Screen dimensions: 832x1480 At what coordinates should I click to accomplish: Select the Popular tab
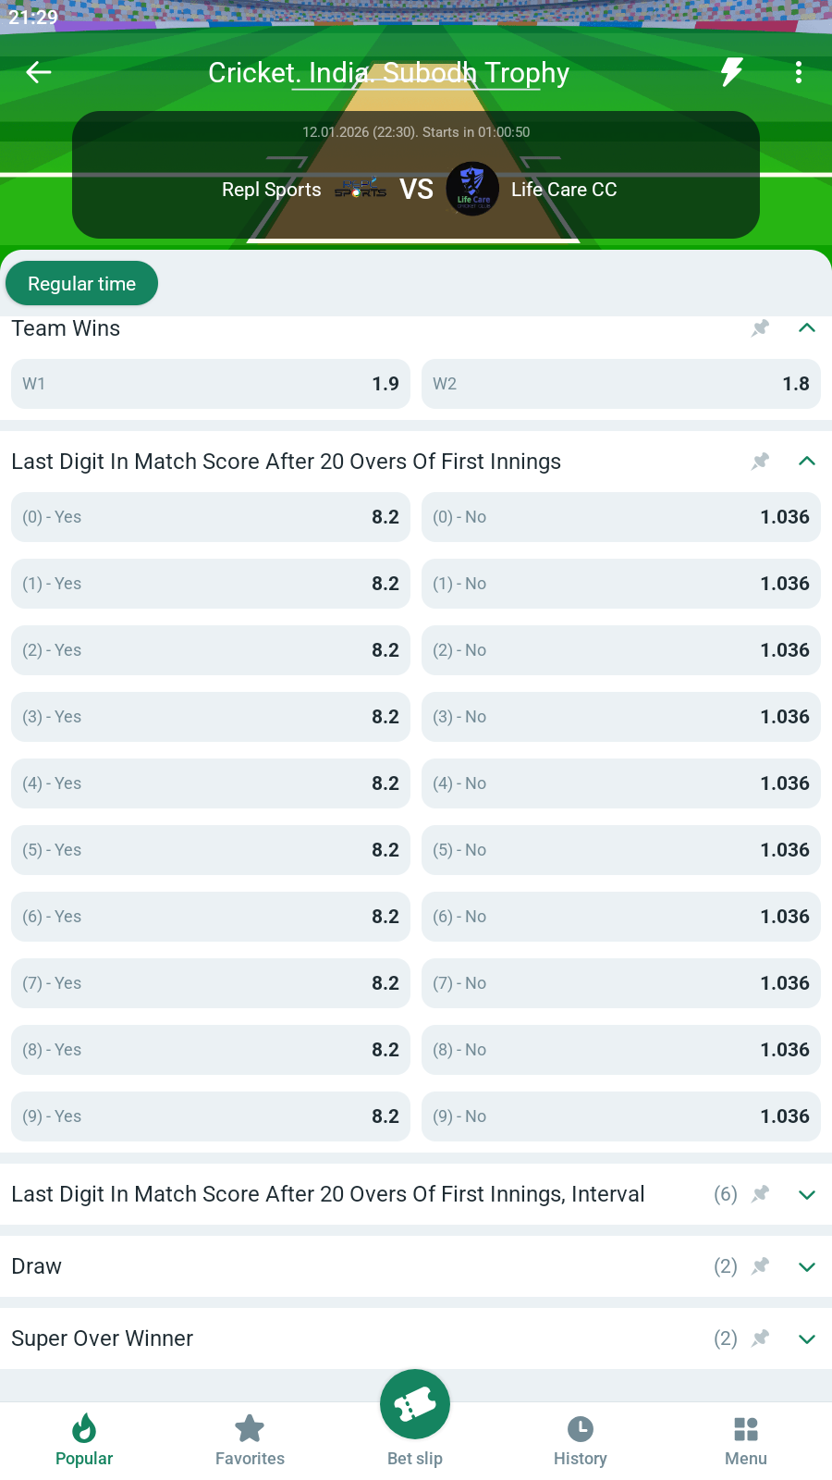[x=84, y=1441]
